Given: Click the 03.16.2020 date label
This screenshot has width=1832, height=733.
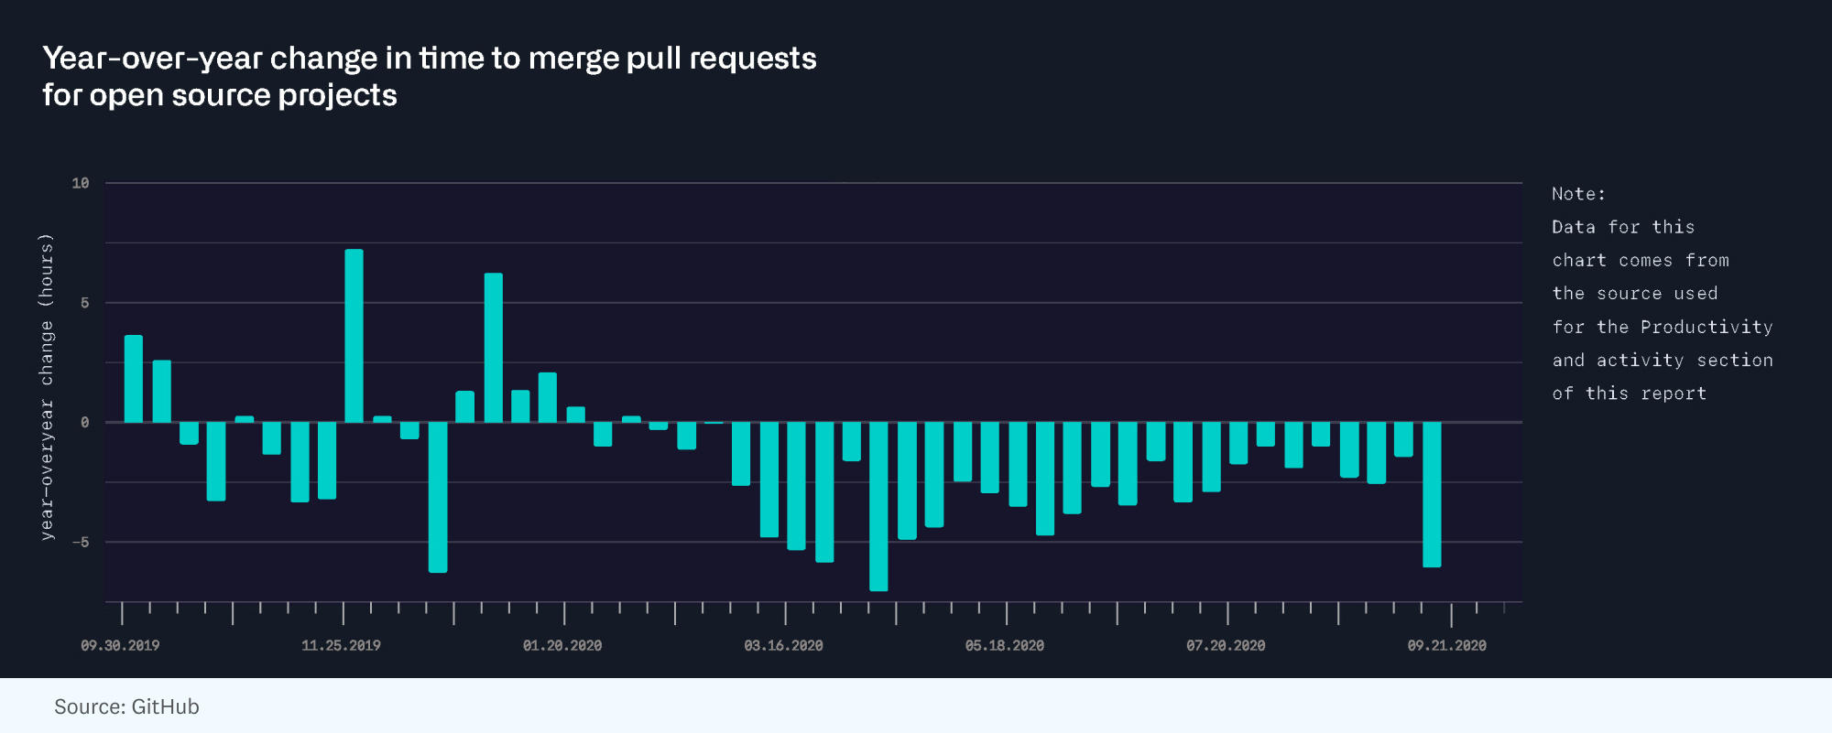Looking at the screenshot, I should (783, 646).
